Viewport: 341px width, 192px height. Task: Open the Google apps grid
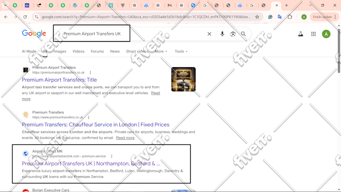pos(313,34)
